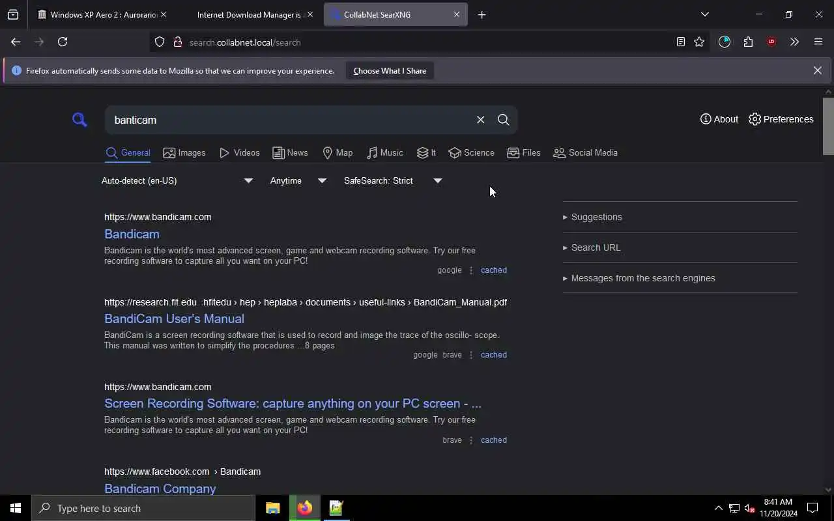Dismiss the Firefox data notification bar
The height and width of the screenshot is (521, 834).
817,70
